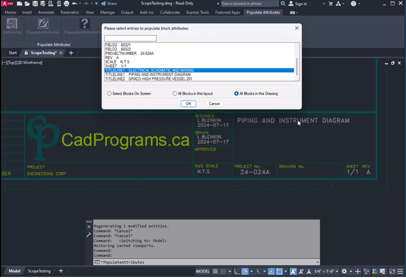Click the Redo arrow icon

(x=86, y=4)
